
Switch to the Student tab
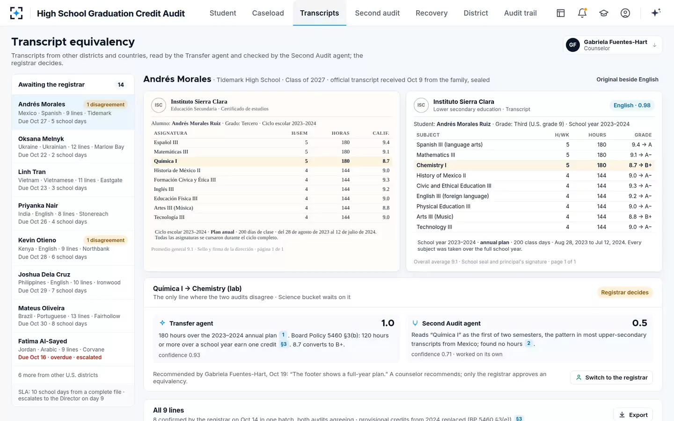(x=223, y=13)
